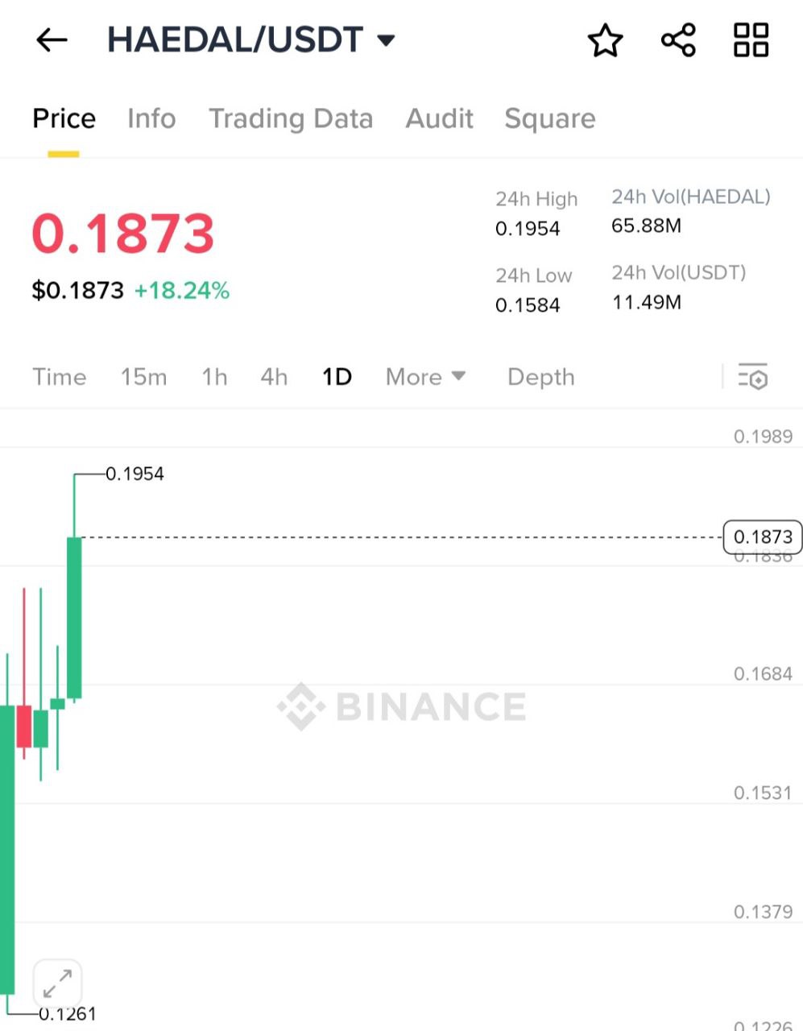
Task: Select the 1h chart interval
Action: pos(214,377)
